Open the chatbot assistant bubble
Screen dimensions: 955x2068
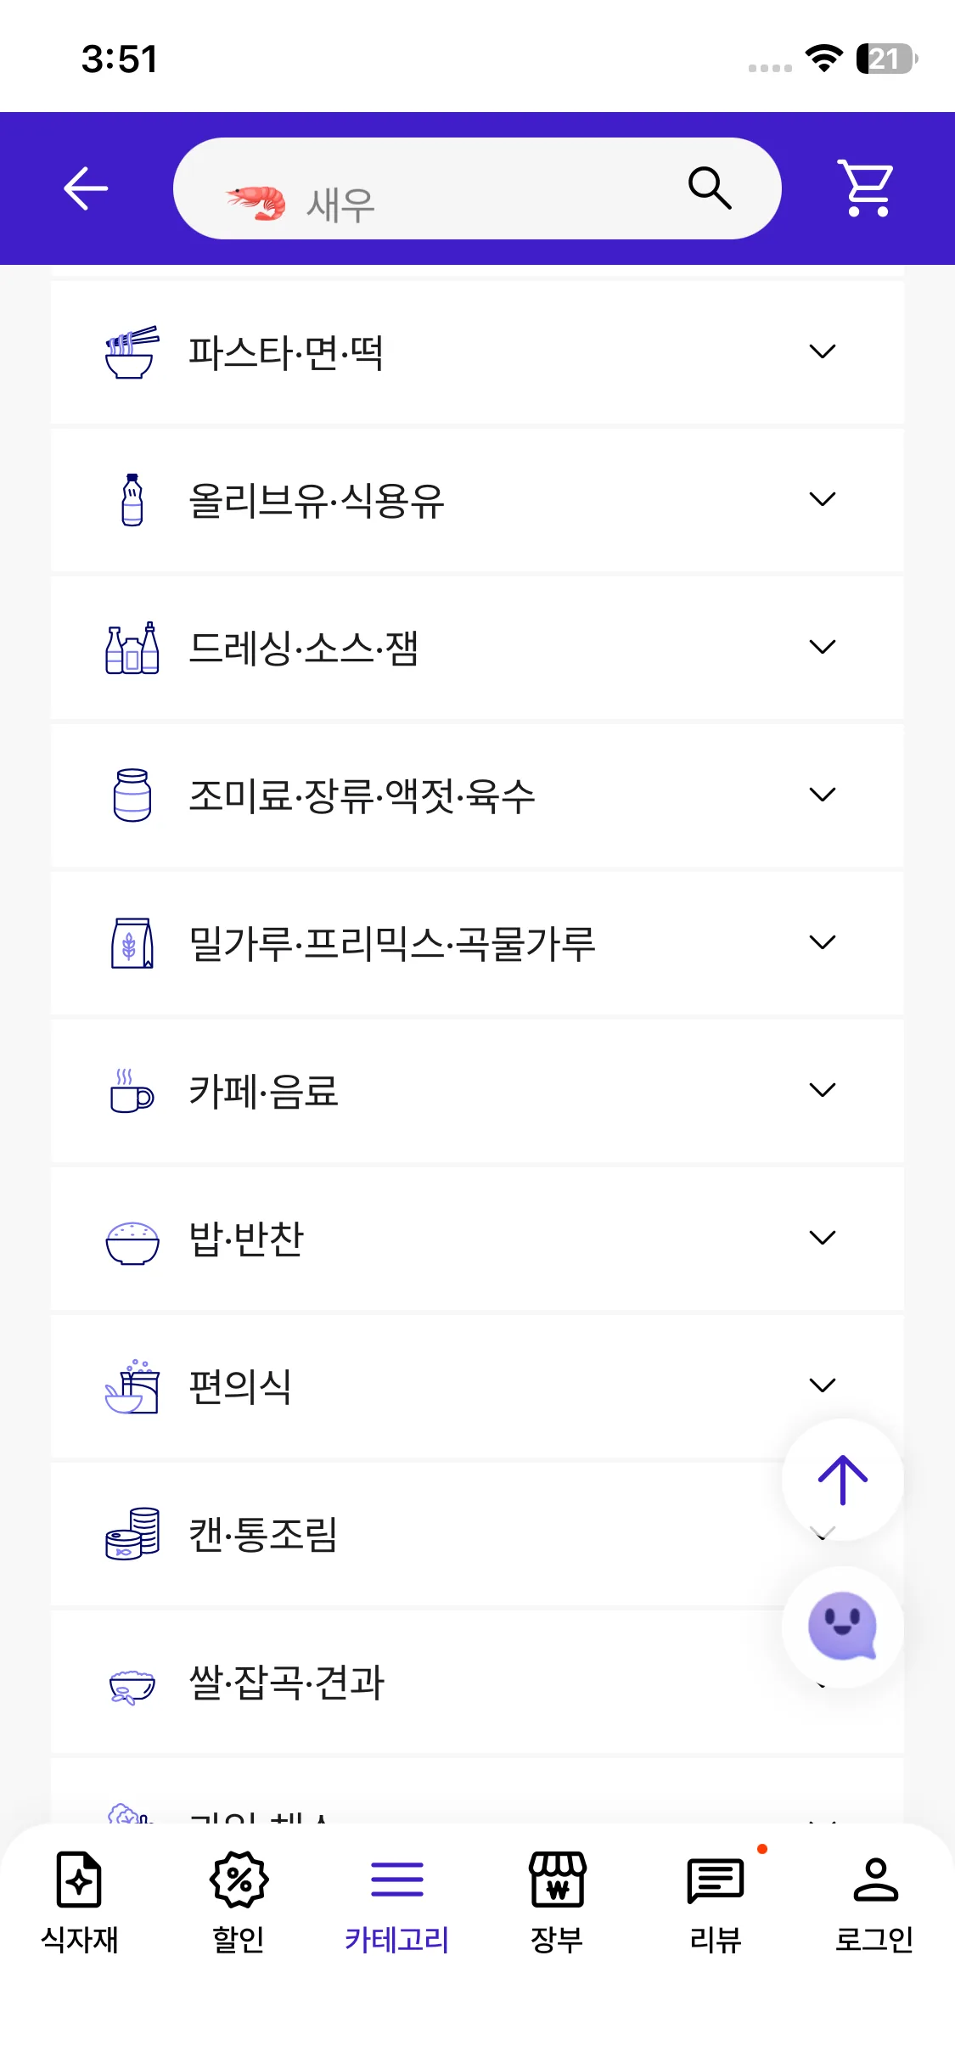(x=842, y=1626)
